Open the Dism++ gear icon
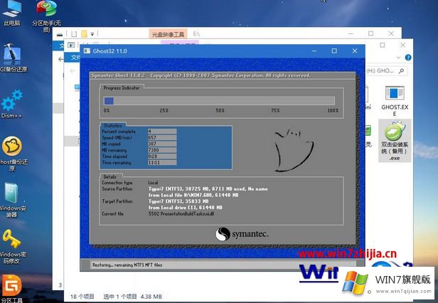The image size is (438, 303). pos(11,104)
